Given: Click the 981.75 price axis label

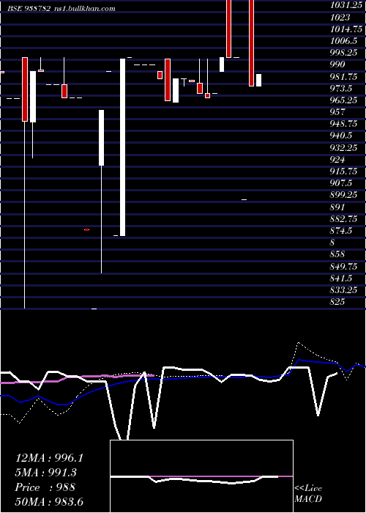Looking at the screenshot, I should click(x=344, y=76).
